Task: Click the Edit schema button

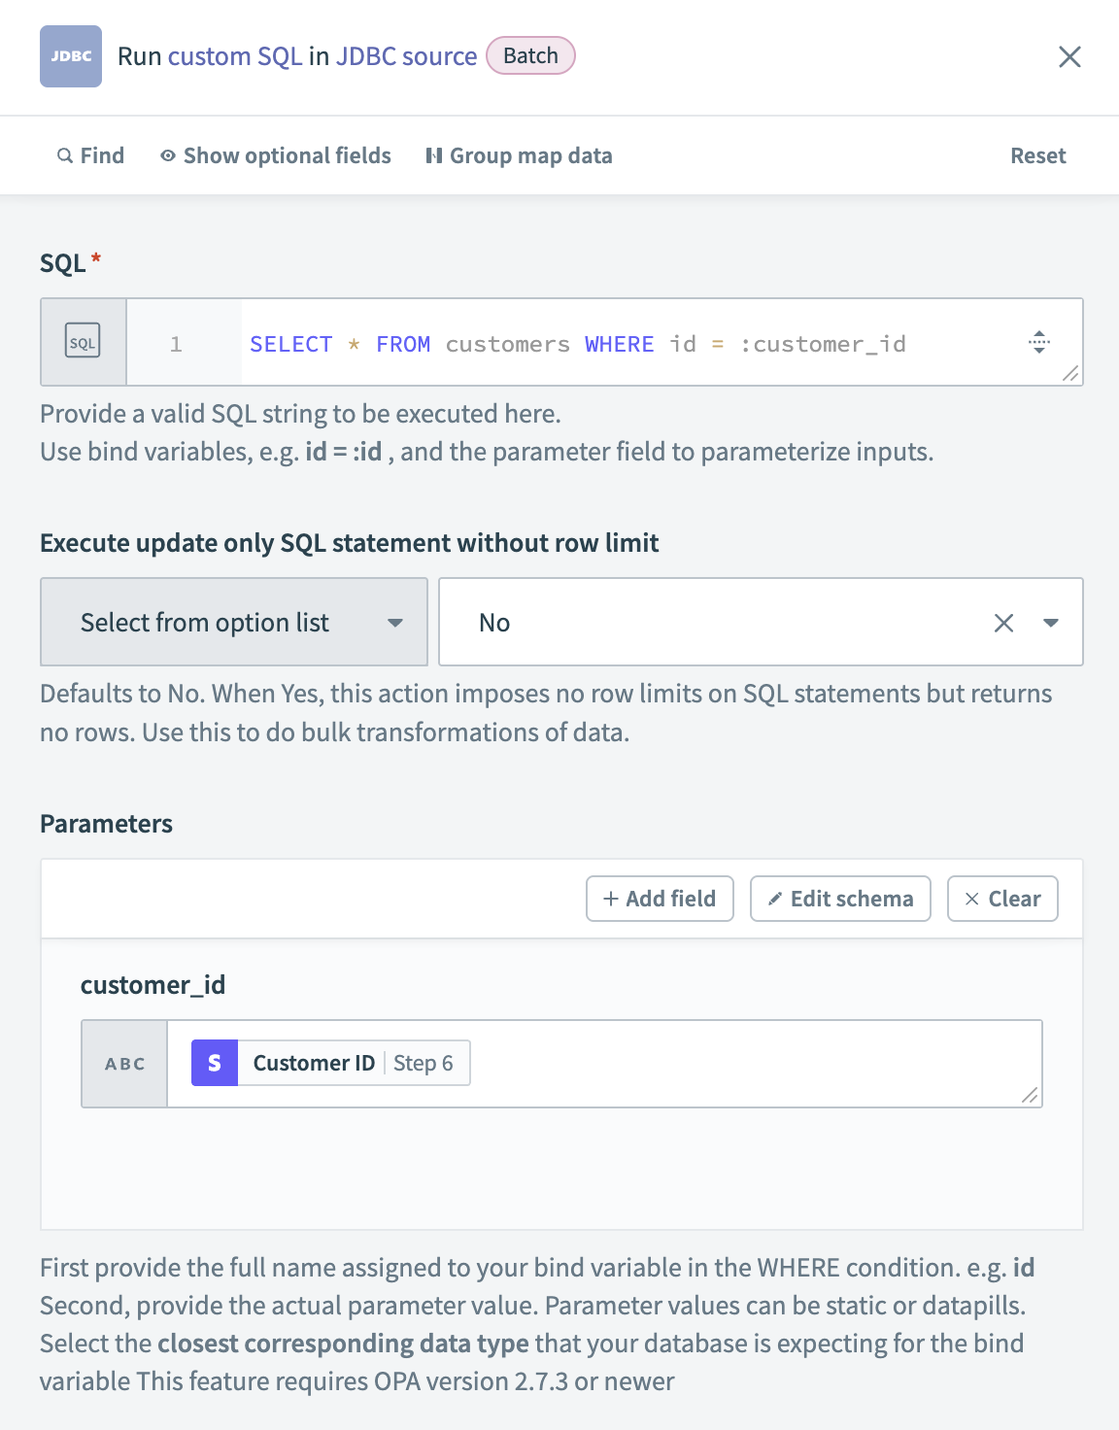Action: [x=839, y=899]
